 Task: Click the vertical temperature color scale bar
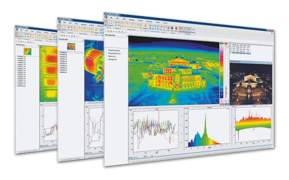[222, 73]
